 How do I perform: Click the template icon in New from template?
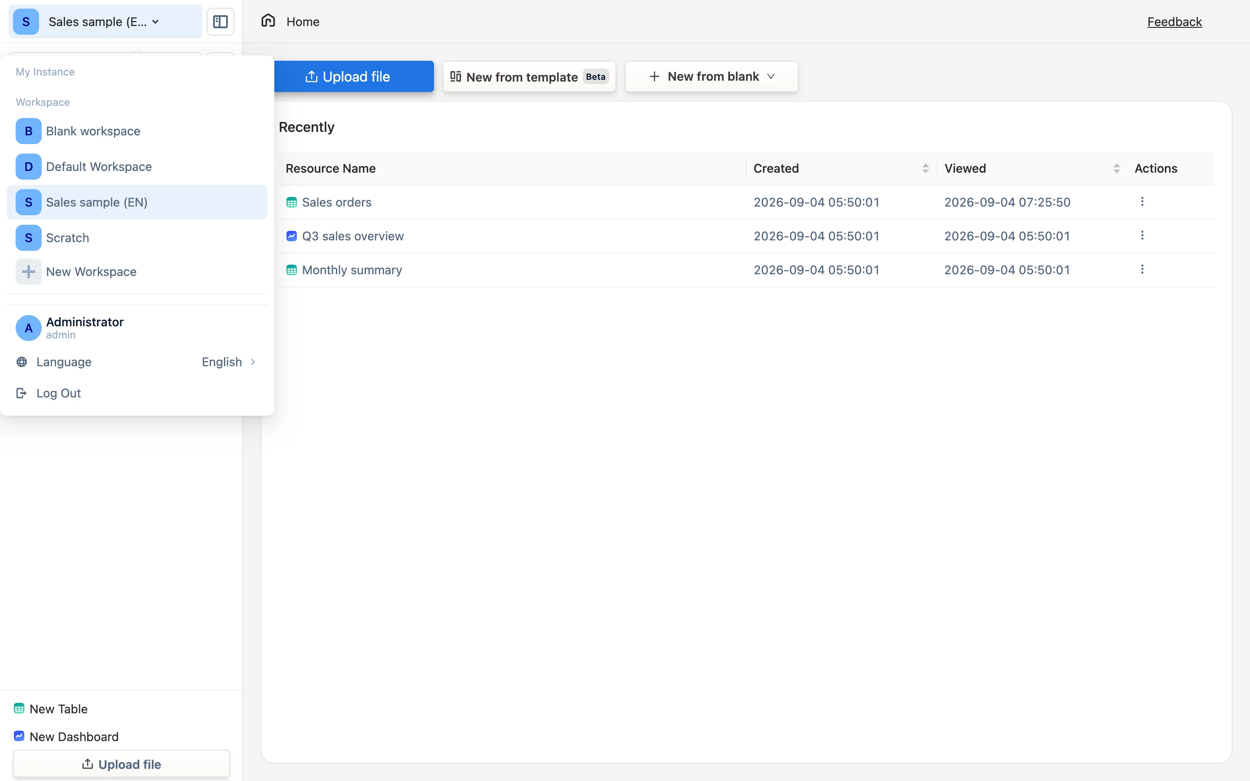click(x=456, y=76)
